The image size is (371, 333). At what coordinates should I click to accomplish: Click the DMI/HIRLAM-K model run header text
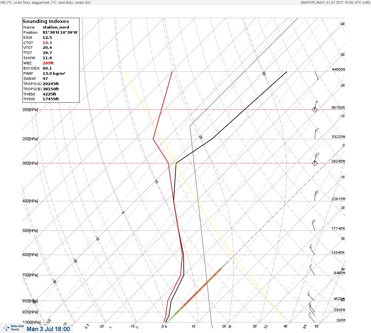335,3
